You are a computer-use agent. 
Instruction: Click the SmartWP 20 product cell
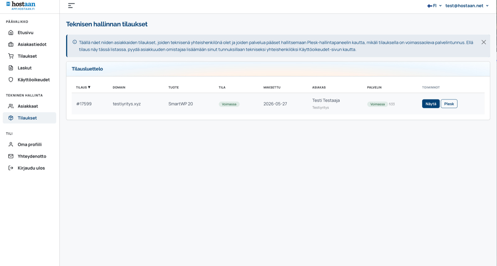[x=180, y=104]
